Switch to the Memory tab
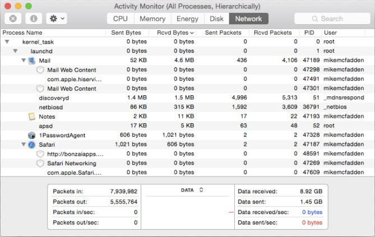This screenshot has width=375, height=237. pos(152,18)
